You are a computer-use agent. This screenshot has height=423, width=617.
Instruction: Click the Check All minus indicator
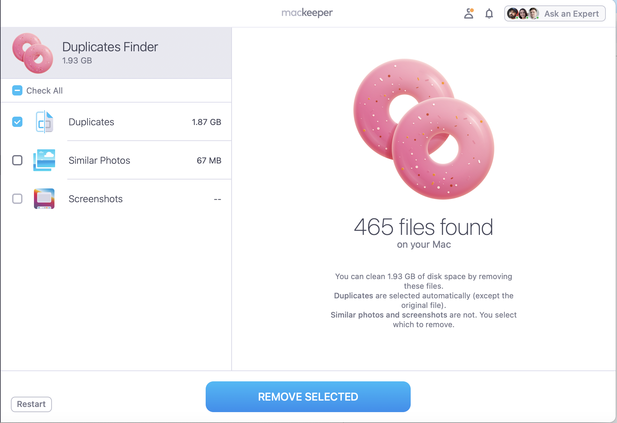(x=17, y=90)
